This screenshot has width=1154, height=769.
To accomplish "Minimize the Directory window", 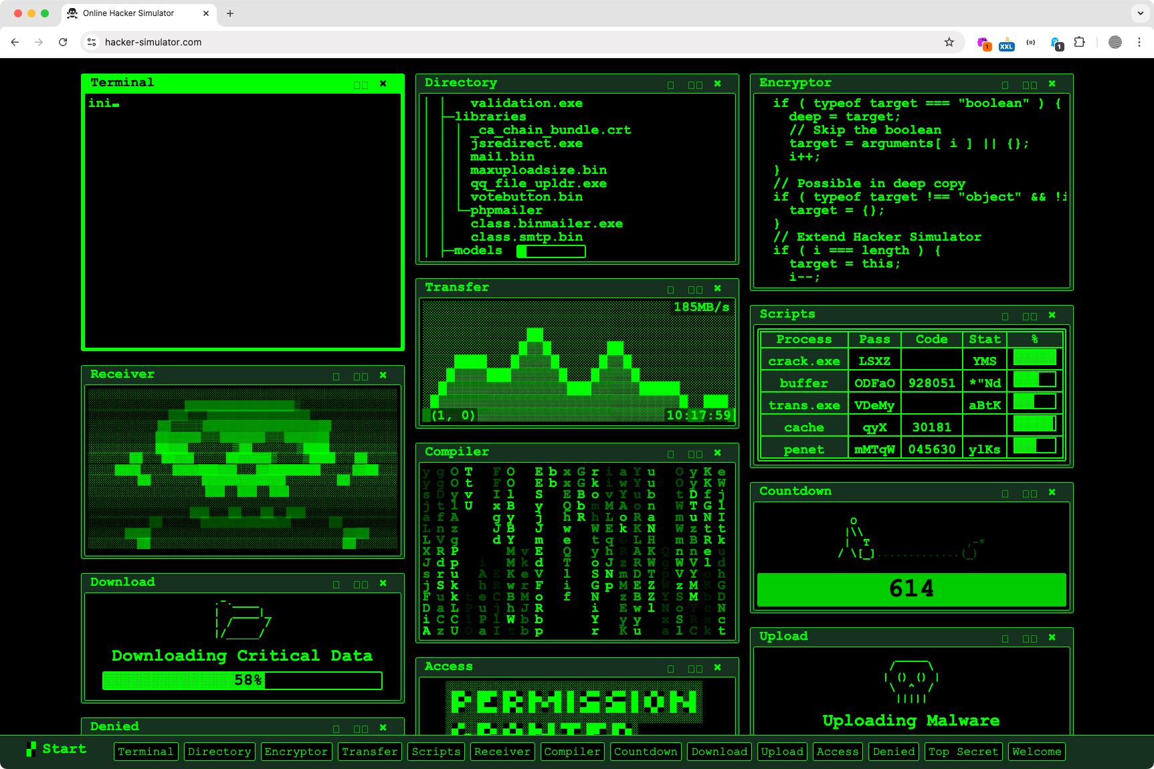I will point(670,85).
